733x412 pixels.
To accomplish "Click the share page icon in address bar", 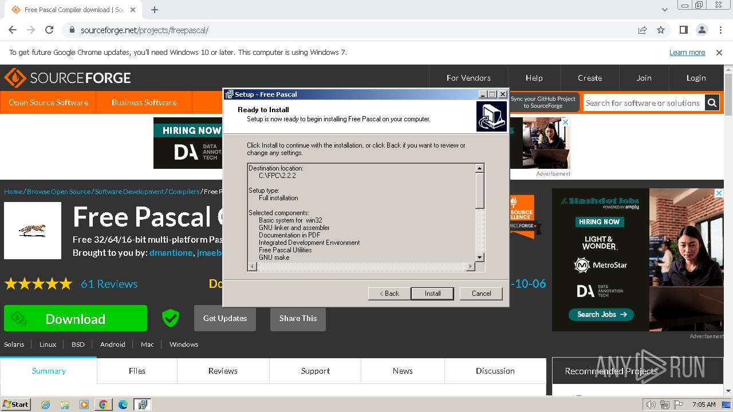I will (643, 30).
